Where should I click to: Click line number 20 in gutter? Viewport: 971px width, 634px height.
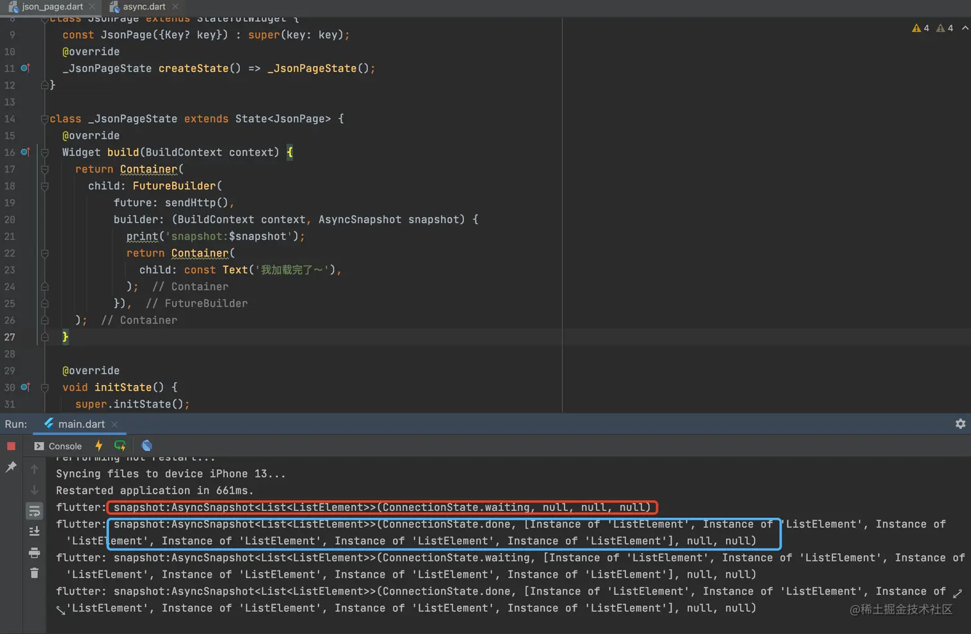click(10, 219)
